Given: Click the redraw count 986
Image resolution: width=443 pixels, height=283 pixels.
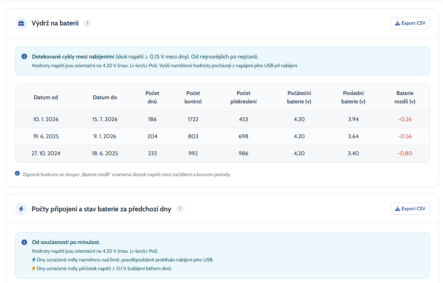Looking at the screenshot, I should [243, 154].
